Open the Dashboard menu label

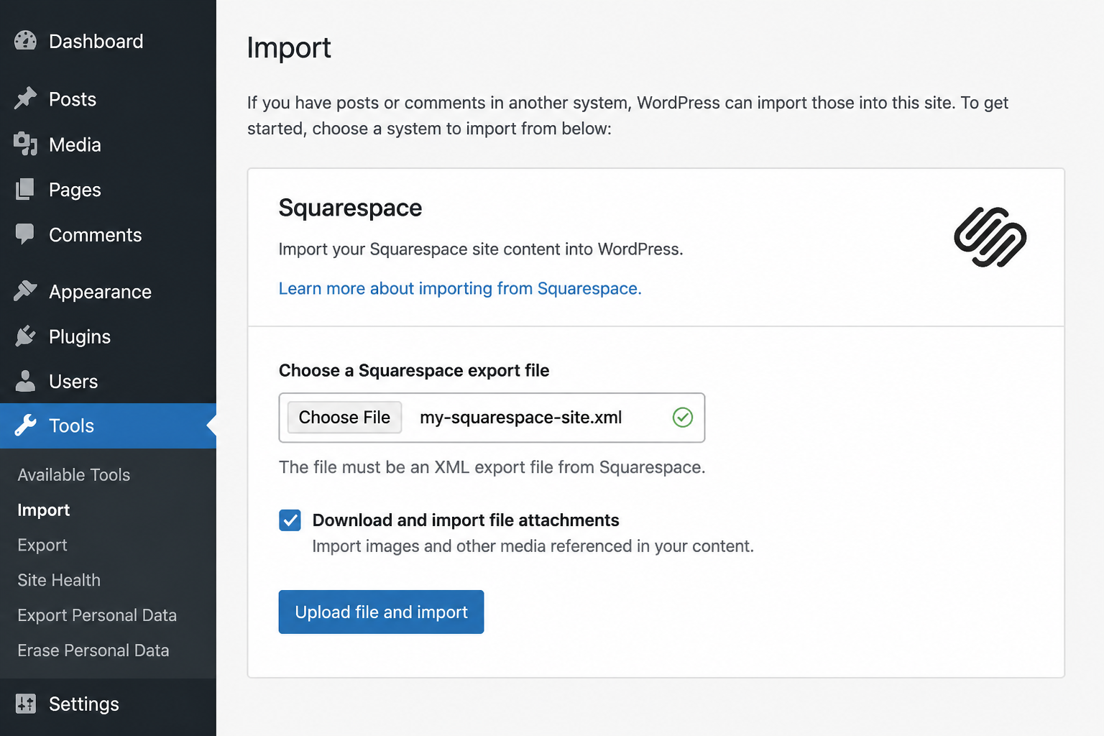pyautogui.click(x=96, y=41)
